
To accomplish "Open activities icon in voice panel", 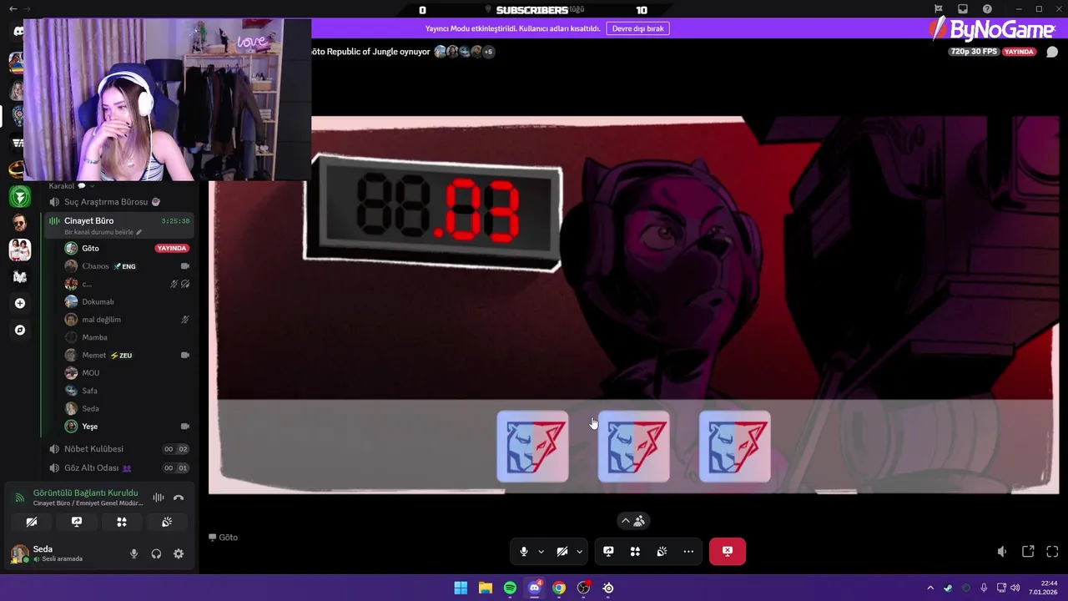I will click(122, 522).
